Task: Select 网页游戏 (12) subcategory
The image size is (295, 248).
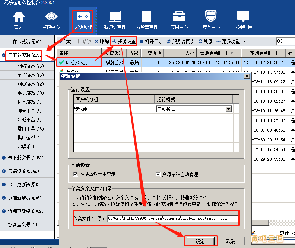Action: pyautogui.click(x=30, y=84)
